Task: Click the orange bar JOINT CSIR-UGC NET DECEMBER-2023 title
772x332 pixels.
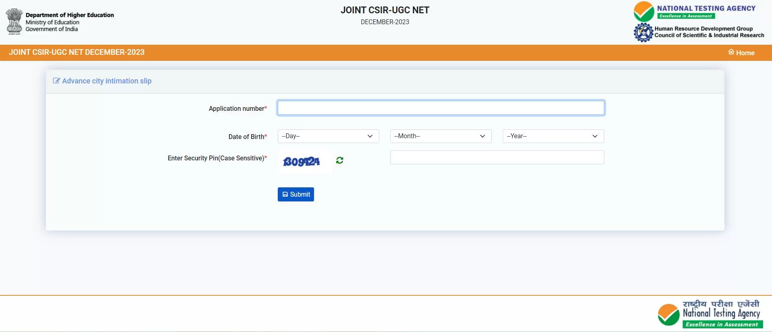Action: click(77, 52)
